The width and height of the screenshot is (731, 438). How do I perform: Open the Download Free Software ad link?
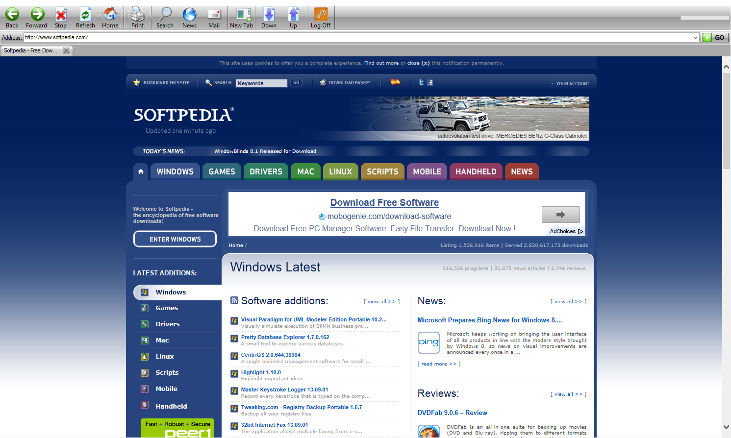(x=384, y=202)
